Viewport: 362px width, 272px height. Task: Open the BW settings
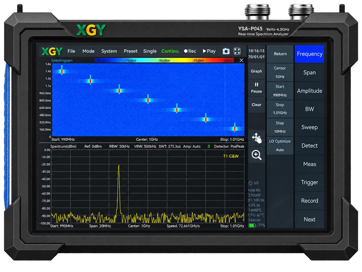click(309, 109)
